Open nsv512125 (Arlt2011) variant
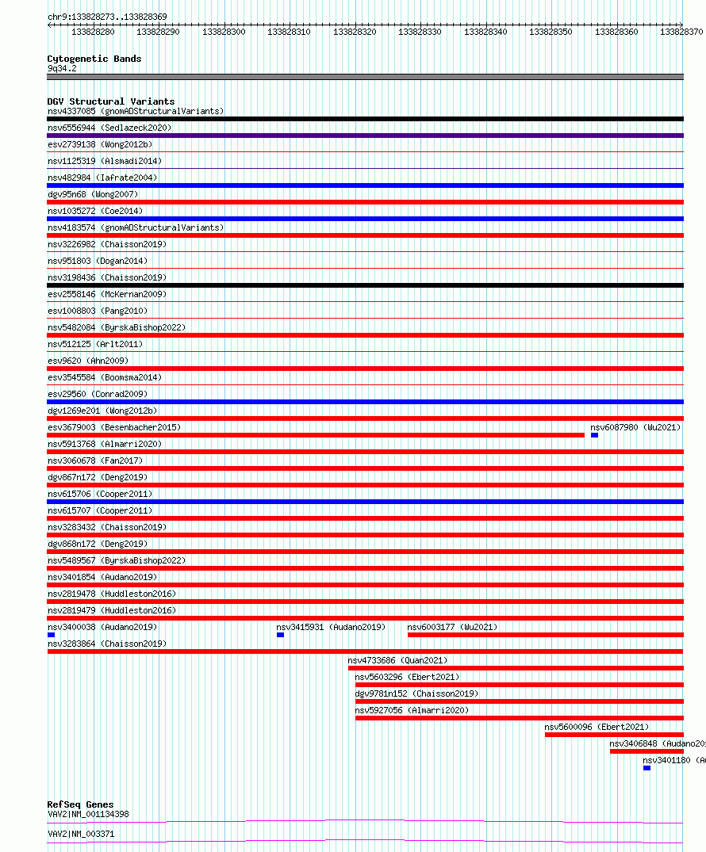Screen dimensions: 706x852 coord(95,345)
